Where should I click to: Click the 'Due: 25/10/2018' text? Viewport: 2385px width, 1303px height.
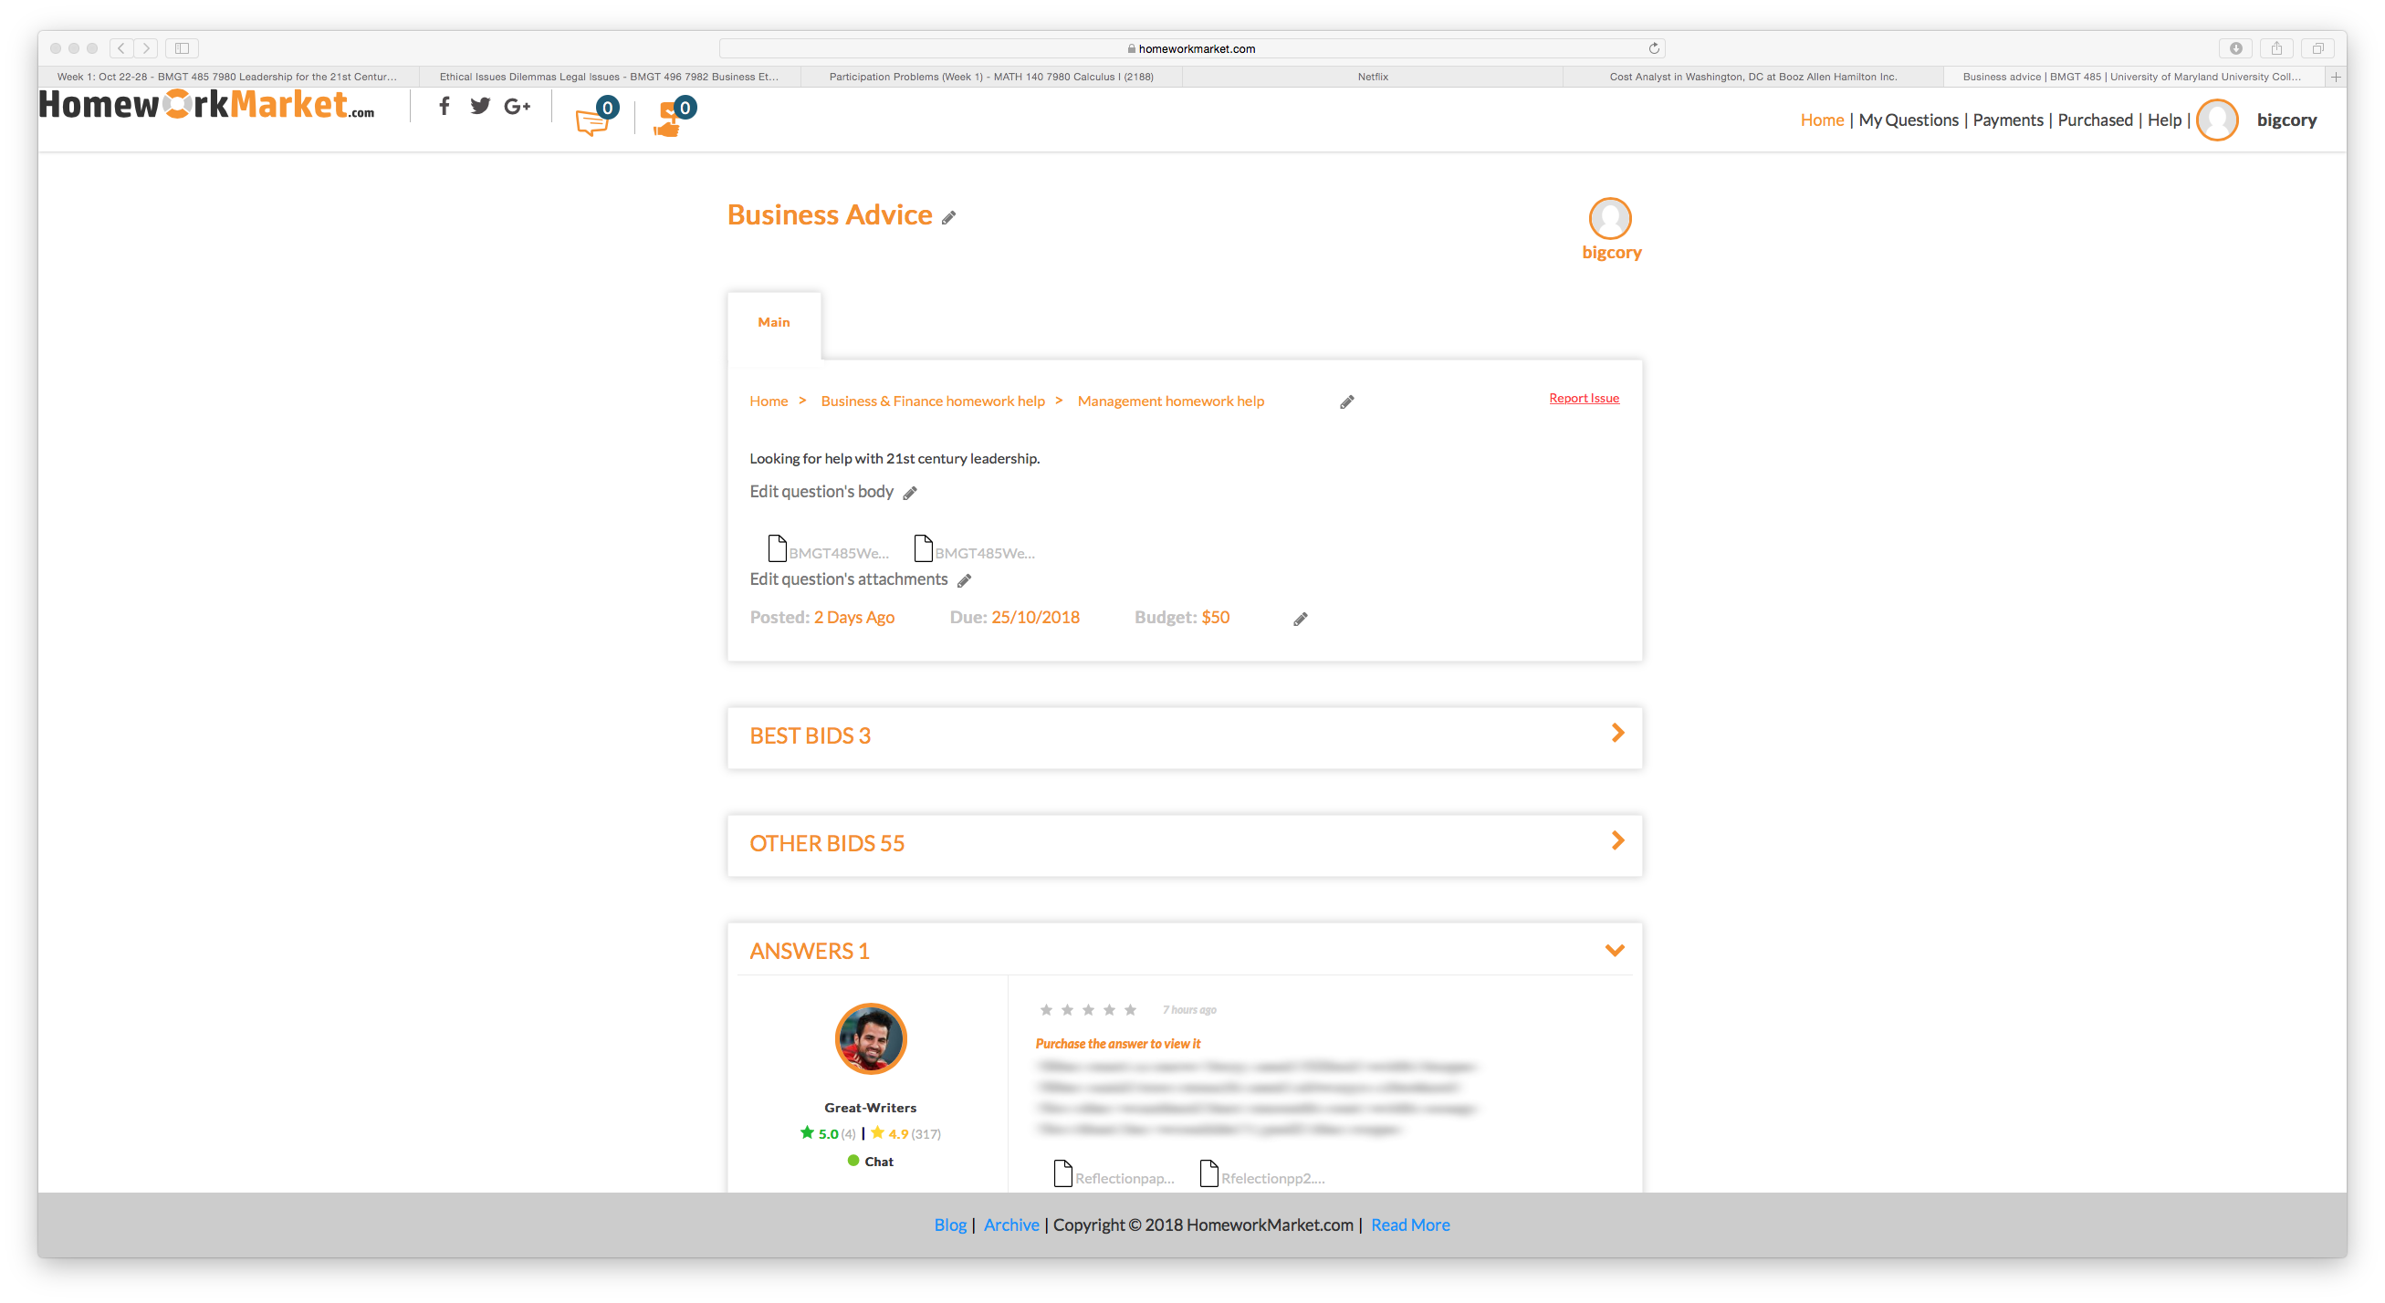click(x=1015, y=617)
